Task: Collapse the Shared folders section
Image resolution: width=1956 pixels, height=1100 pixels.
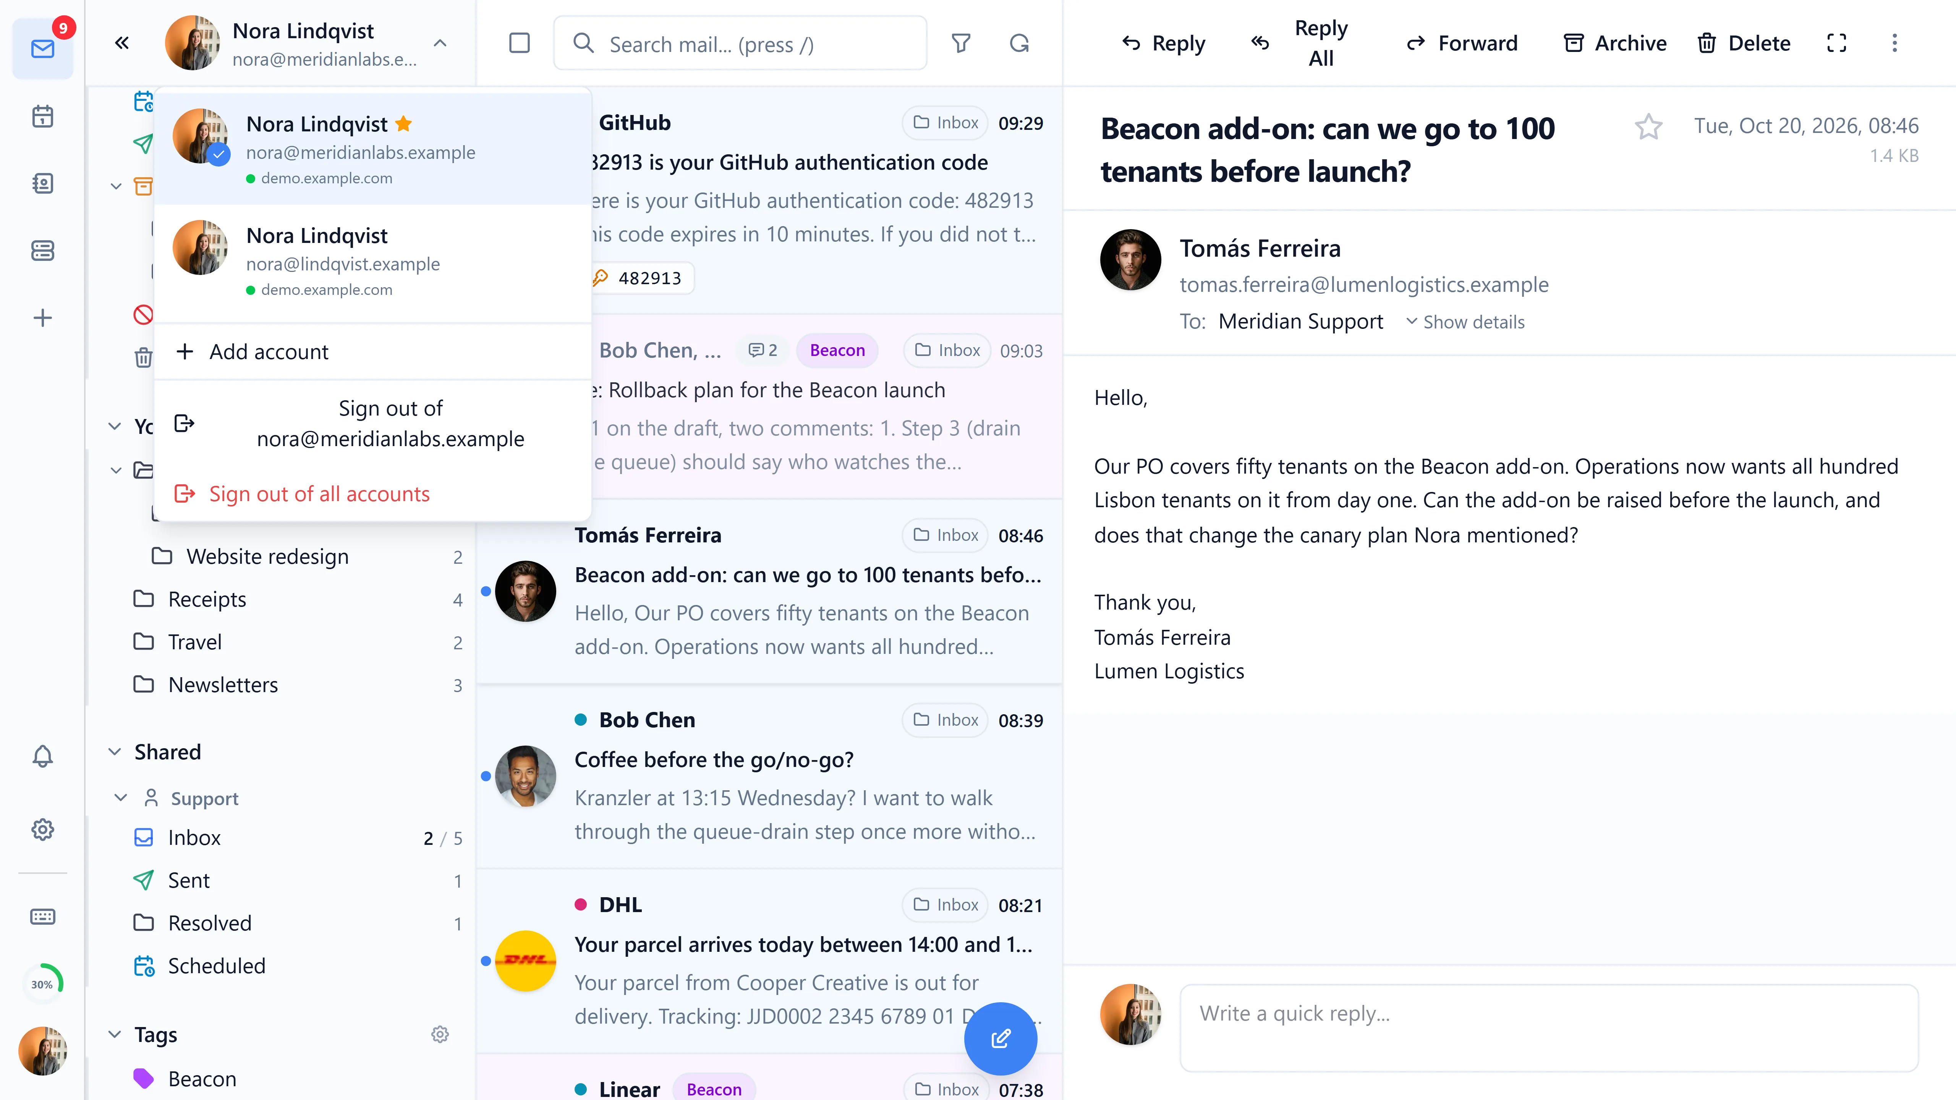Action: tap(115, 752)
